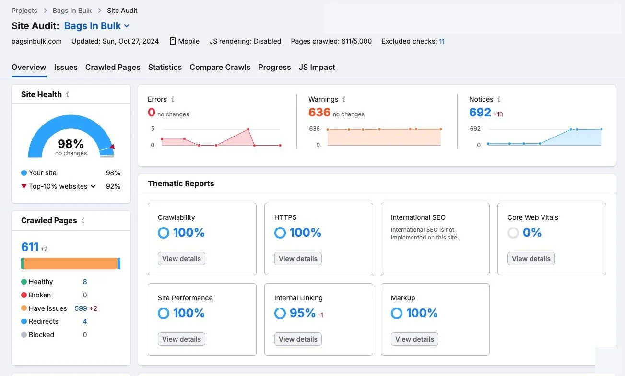Screen dimensions: 625x376
Task: Go to the Statistics tab
Action: pos(165,67)
